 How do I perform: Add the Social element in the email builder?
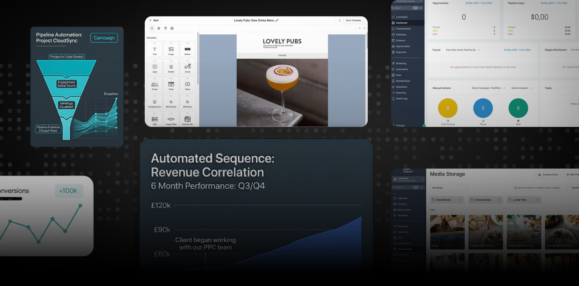pyautogui.click(x=188, y=67)
